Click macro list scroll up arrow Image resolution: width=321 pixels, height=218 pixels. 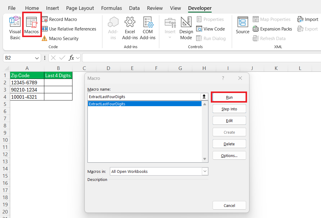pyautogui.click(x=205, y=104)
